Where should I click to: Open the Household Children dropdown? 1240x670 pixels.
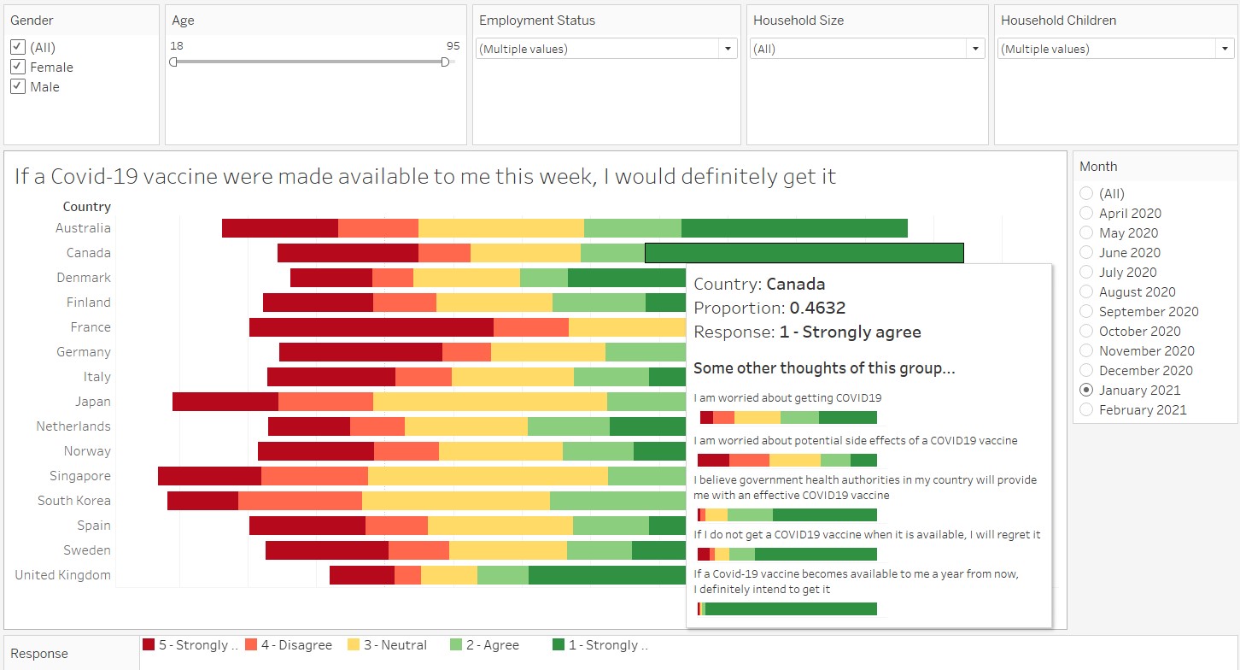tap(1116, 49)
